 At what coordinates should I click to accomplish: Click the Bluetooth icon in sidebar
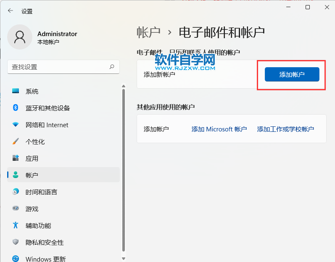(16, 108)
